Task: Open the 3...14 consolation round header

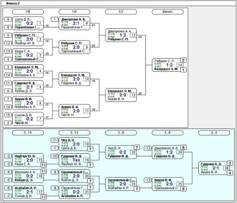Action: [x=28, y=133]
